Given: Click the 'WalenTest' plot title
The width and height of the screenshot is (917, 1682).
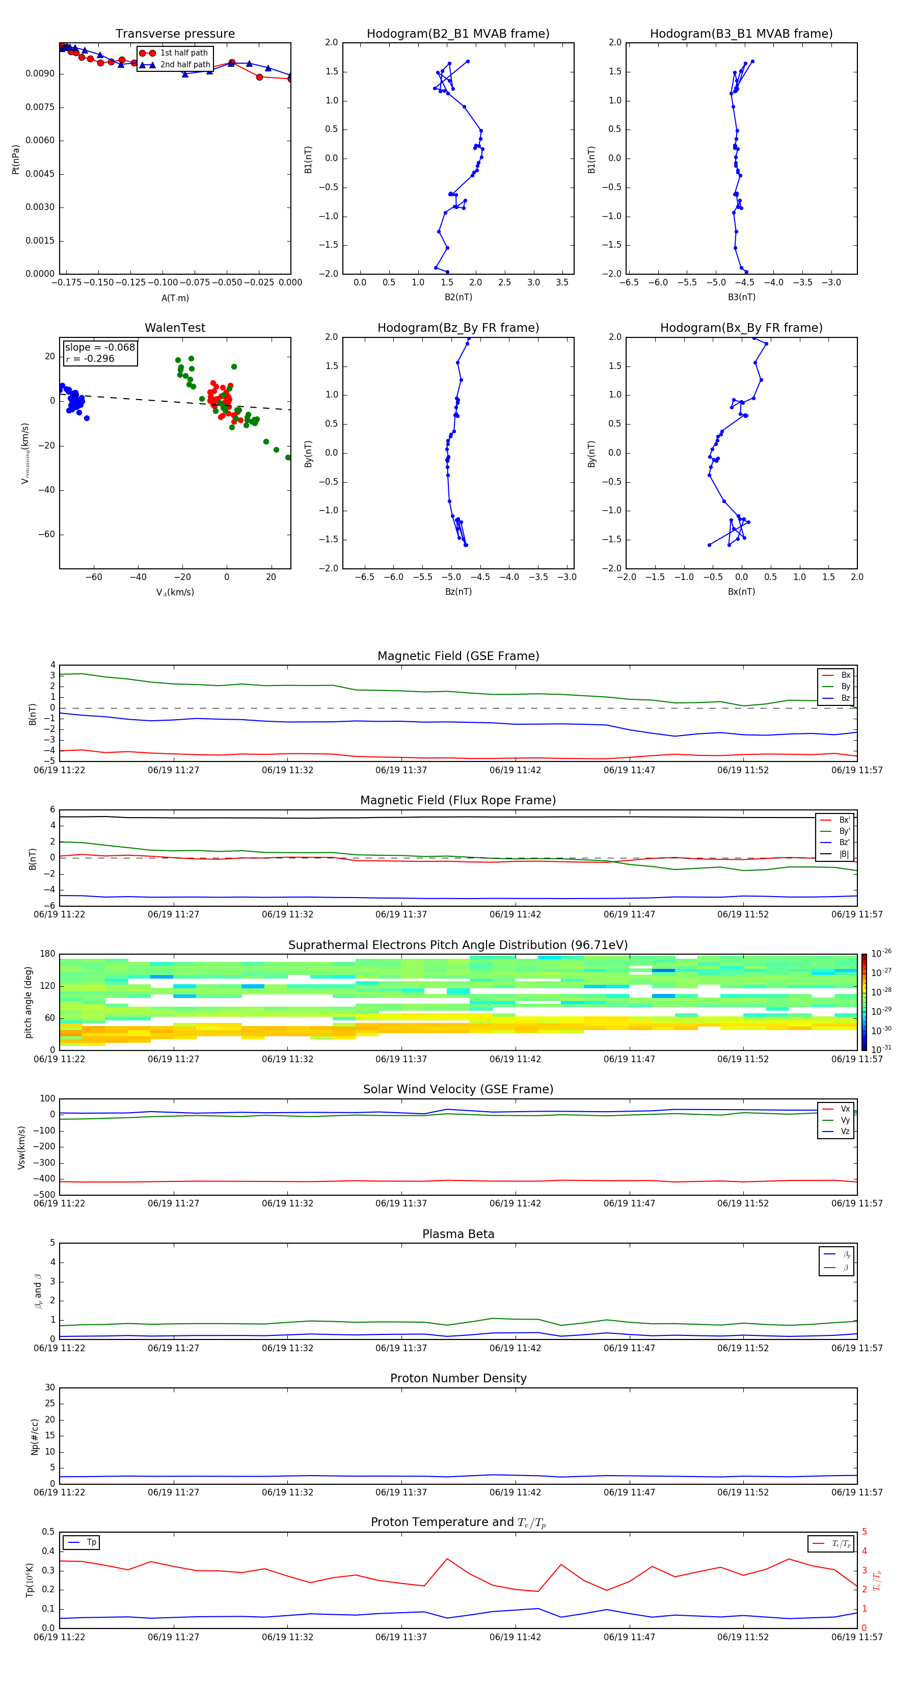Looking at the screenshot, I should (x=175, y=328).
